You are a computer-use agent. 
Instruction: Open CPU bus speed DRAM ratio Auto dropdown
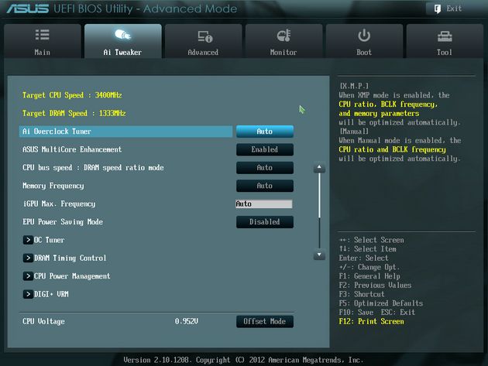point(265,167)
